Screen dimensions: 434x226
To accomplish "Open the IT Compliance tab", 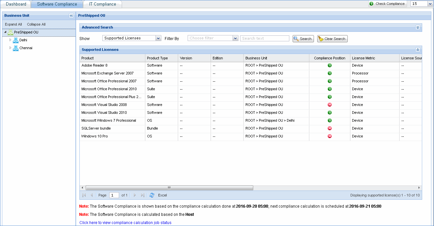I will tap(102, 4).
